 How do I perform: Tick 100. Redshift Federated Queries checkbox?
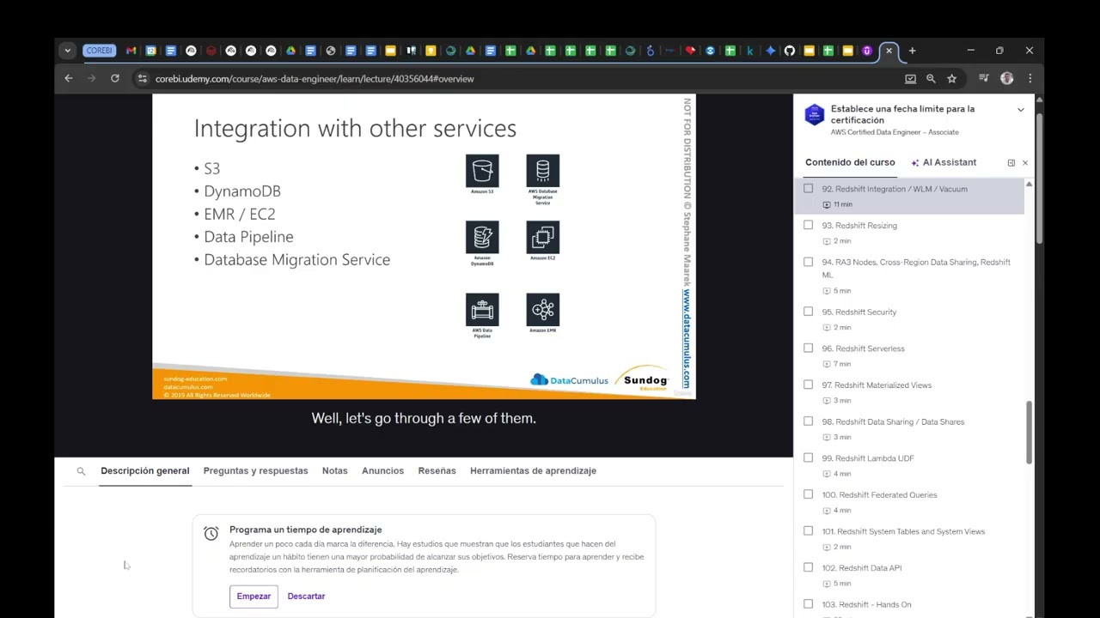pyautogui.click(x=808, y=494)
